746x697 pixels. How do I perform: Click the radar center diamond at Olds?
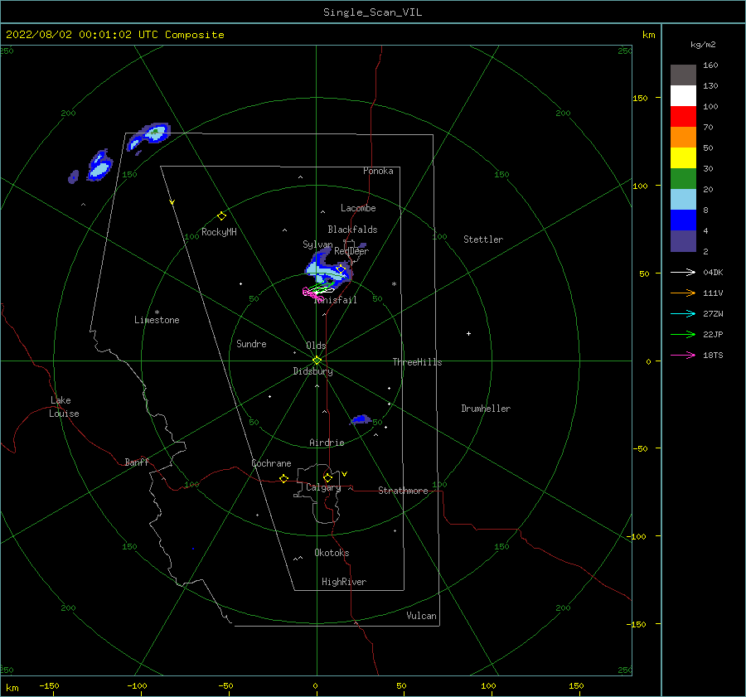coord(317,361)
